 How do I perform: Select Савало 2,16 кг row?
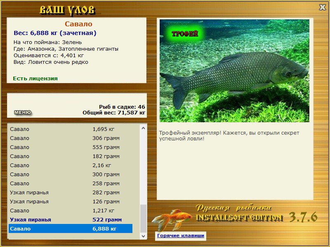tap(71, 165)
